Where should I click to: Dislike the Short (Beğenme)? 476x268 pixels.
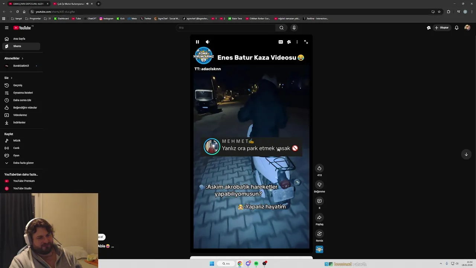pyautogui.click(x=319, y=185)
